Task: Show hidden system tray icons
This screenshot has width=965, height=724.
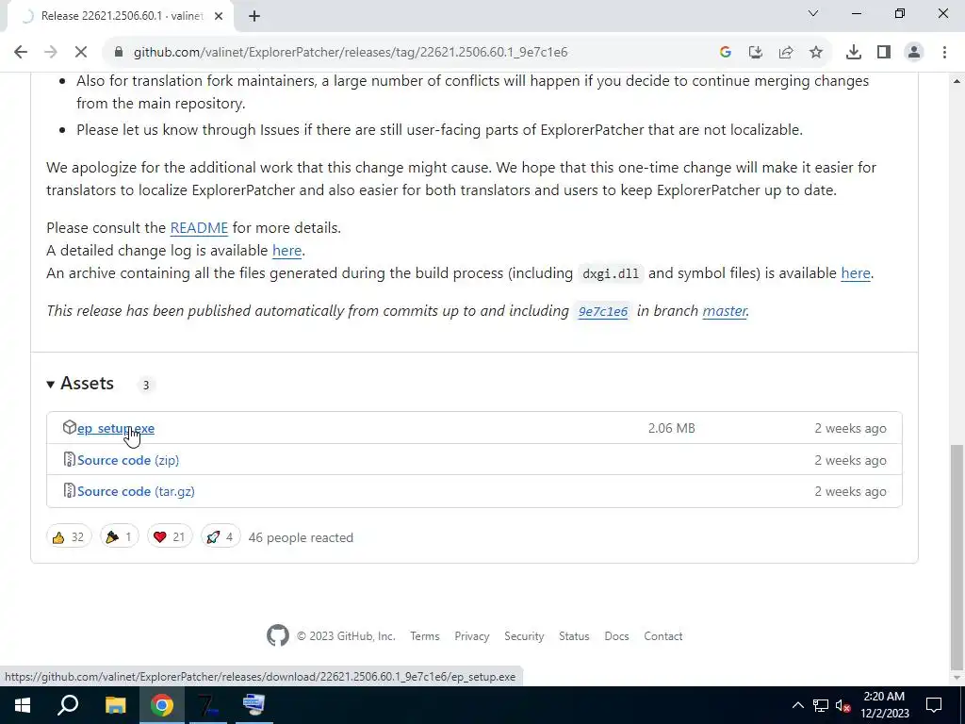Action: (x=797, y=705)
